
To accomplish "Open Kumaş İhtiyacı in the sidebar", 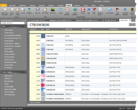I will click(x=9, y=41).
